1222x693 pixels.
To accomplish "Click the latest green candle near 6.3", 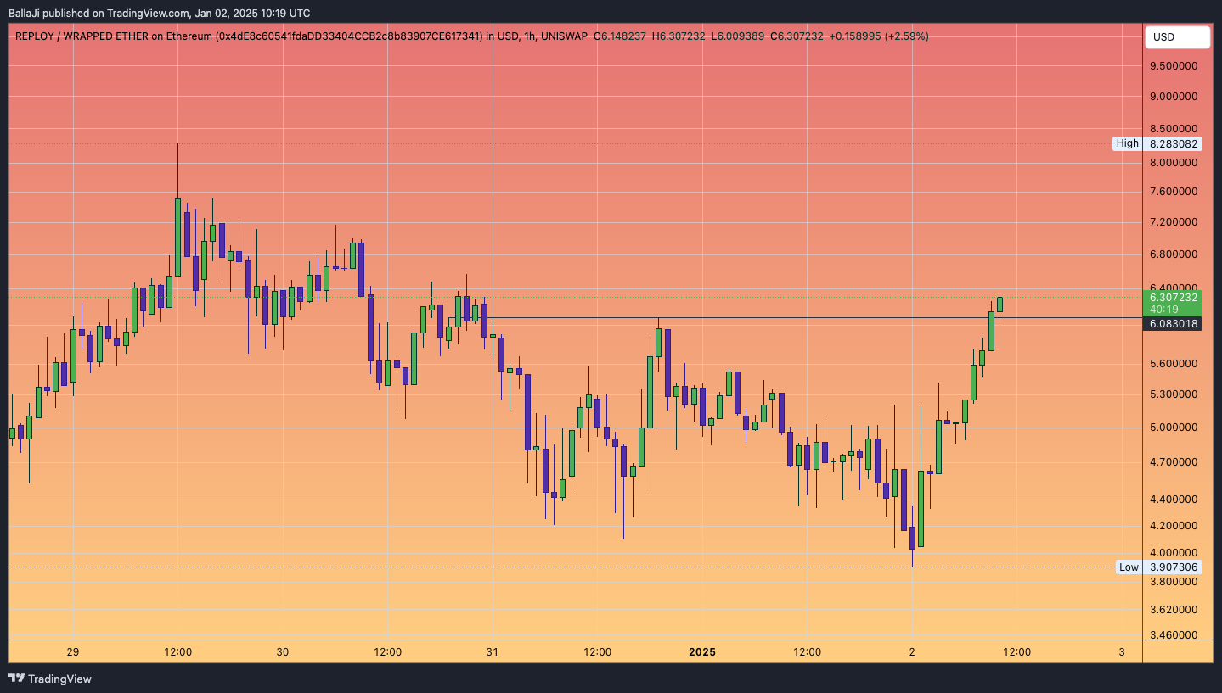I will pos(1000,305).
